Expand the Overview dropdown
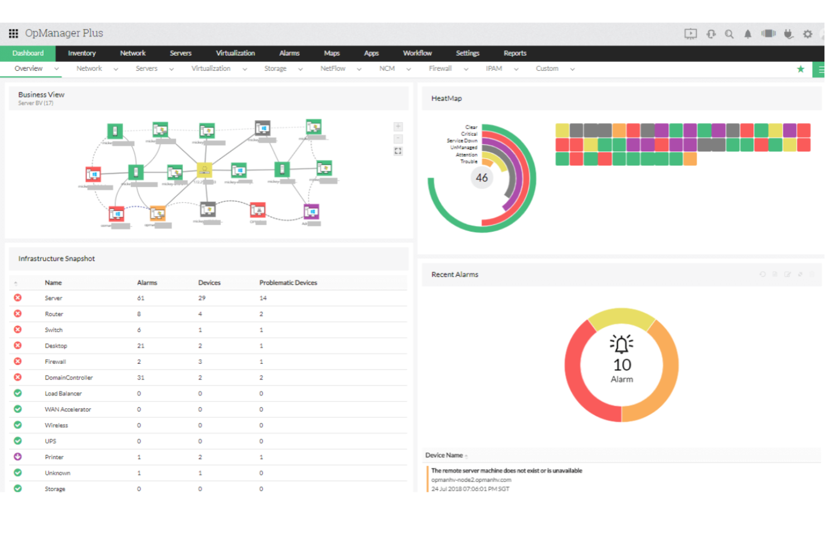The height and width of the screenshot is (550, 825). [x=55, y=69]
